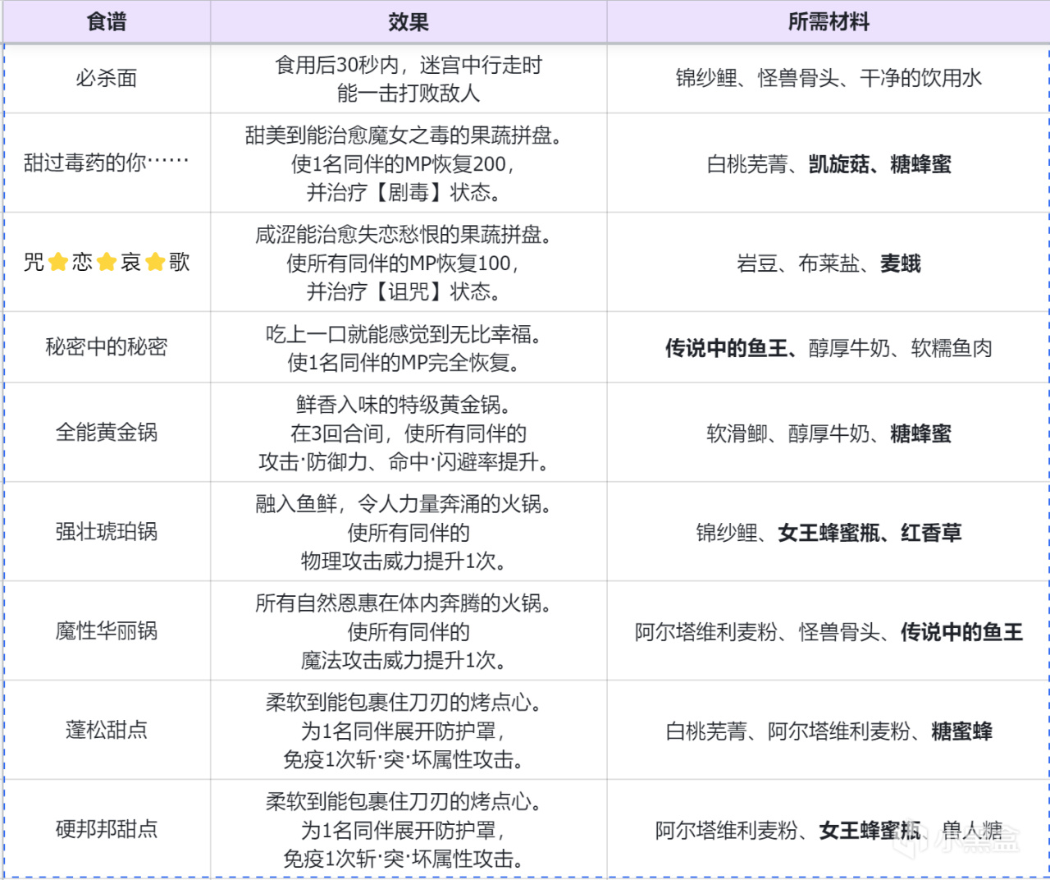Click effect text restoring MP 200

(403, 164)
